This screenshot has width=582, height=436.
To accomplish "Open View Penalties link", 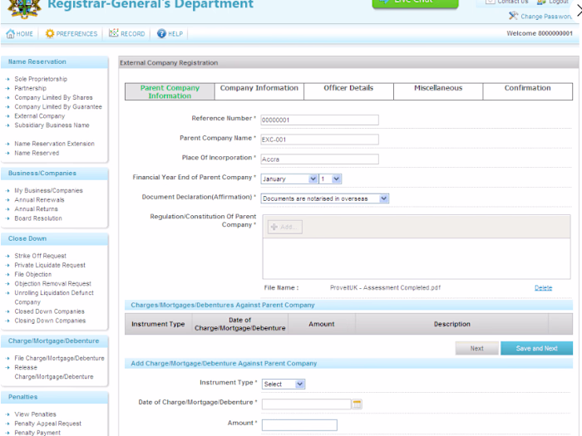I will tap(35, 414).
